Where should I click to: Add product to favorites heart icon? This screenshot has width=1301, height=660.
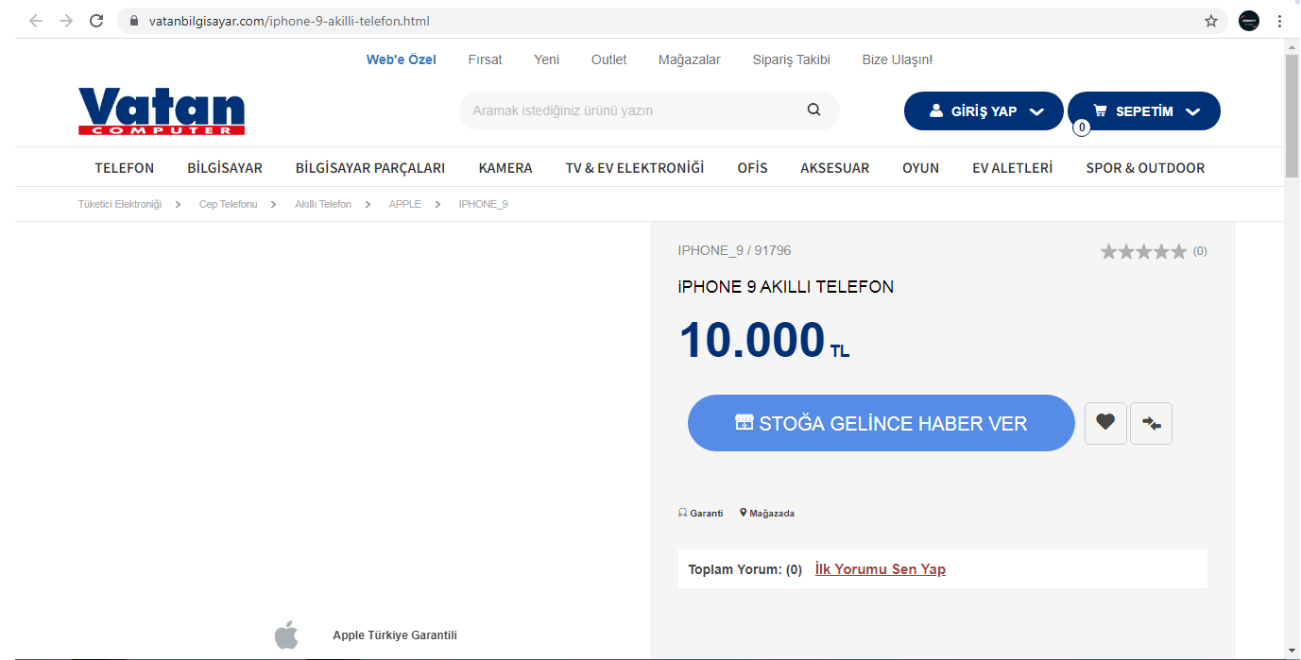1105,423
